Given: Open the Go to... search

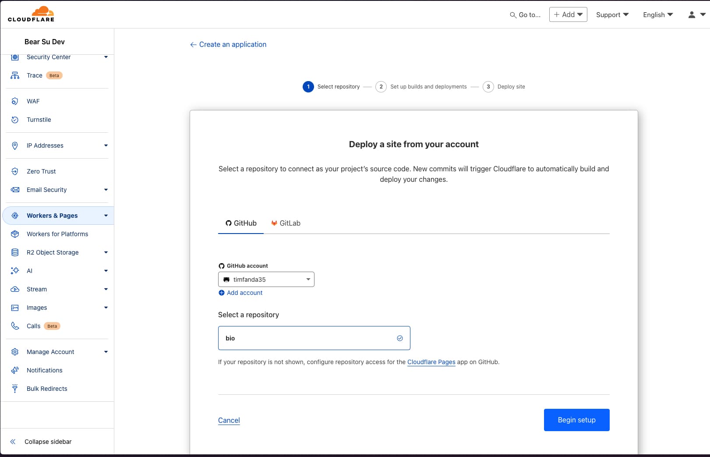Looking at the screenshot, I should click(525, 14).
